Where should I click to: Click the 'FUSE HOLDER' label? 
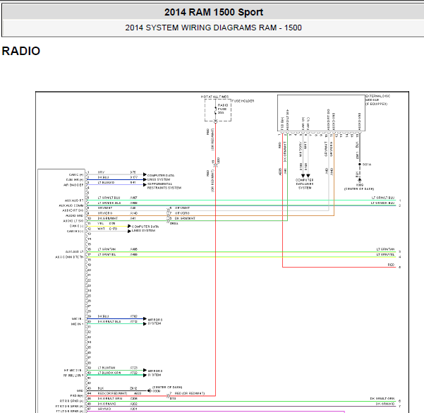(243, 101)
